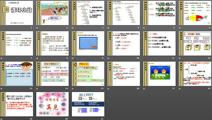Click the animation star icon under slide 12
The width and height of the screenshot is (212, 120).
click(x=180, y=58)
